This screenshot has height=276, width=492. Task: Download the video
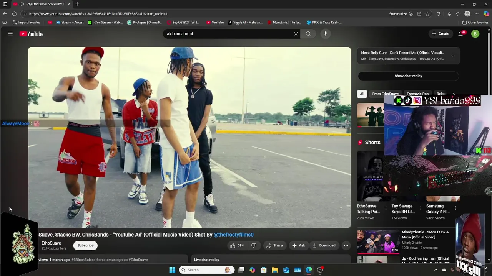[x=324, y=245]
